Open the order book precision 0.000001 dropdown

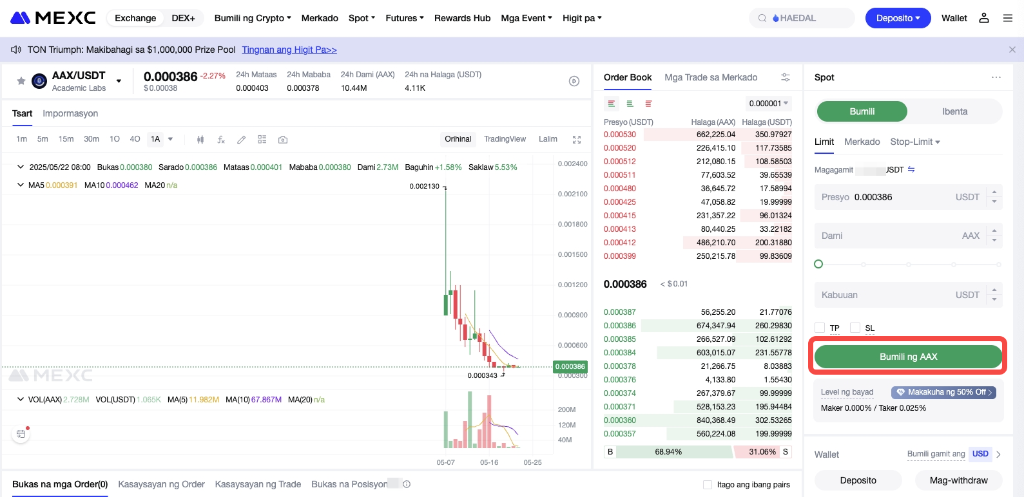[768, 104]
